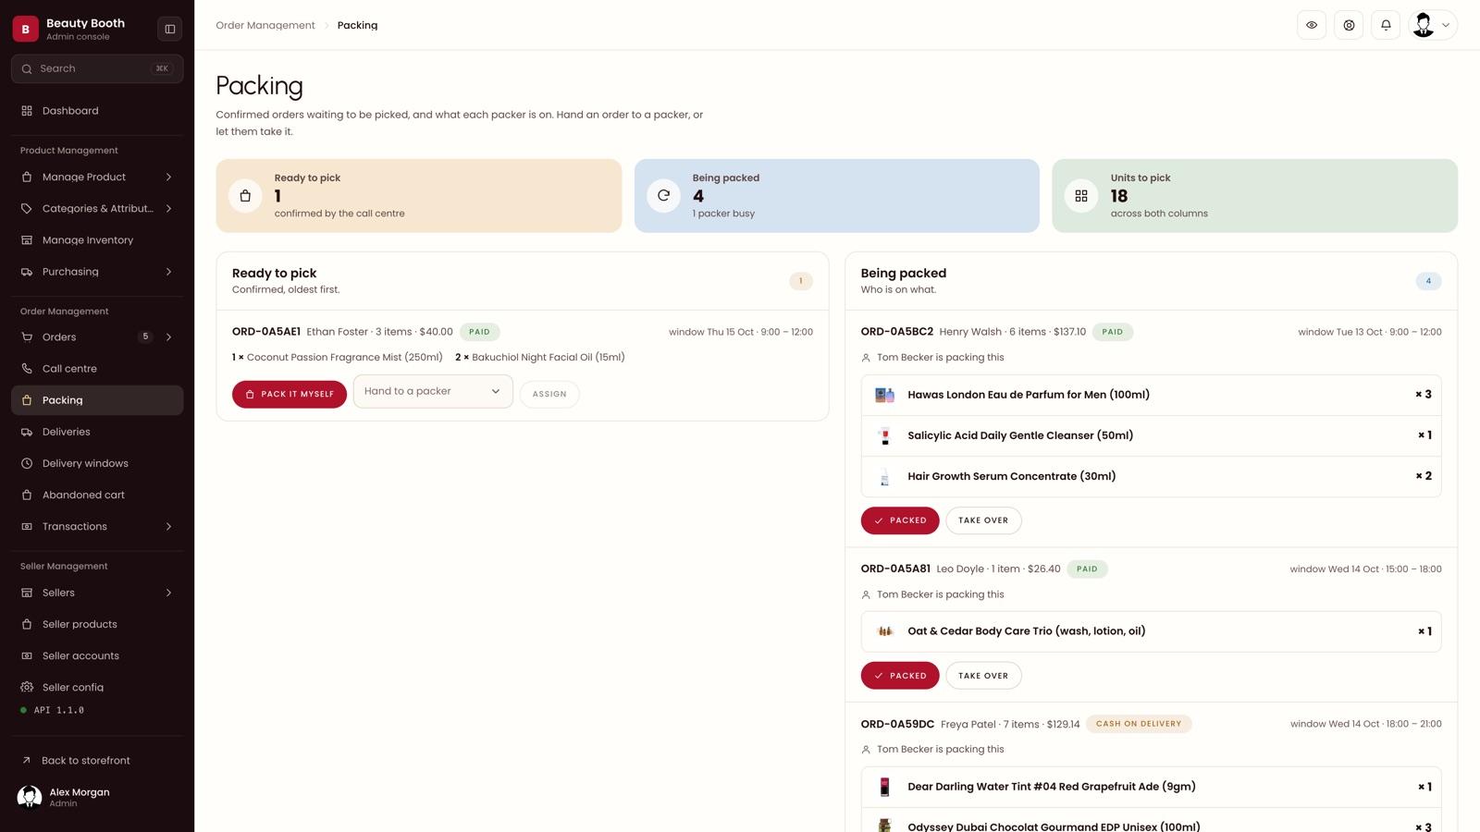Click the Delivery windows clock icon
This screenshot has height=832, width=1480.
click(27, 463)
